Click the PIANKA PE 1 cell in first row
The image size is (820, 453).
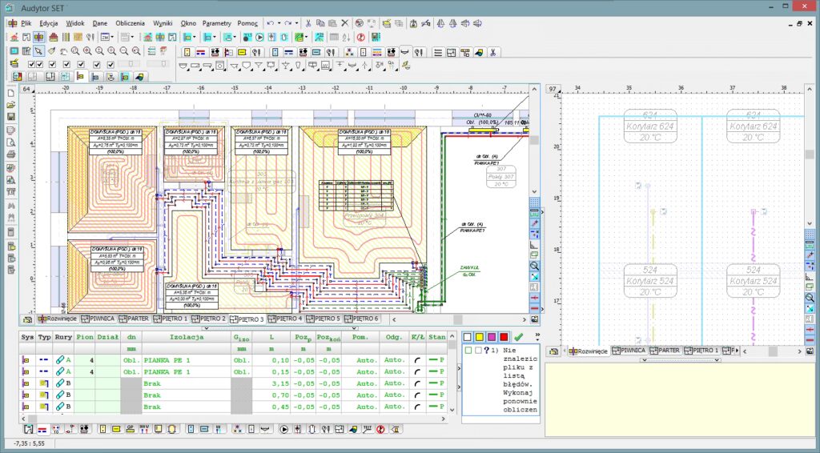click(168, 359)
